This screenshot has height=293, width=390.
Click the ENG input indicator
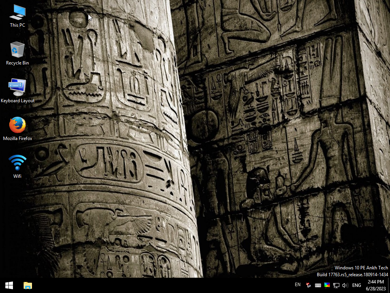tap(356, 285)
